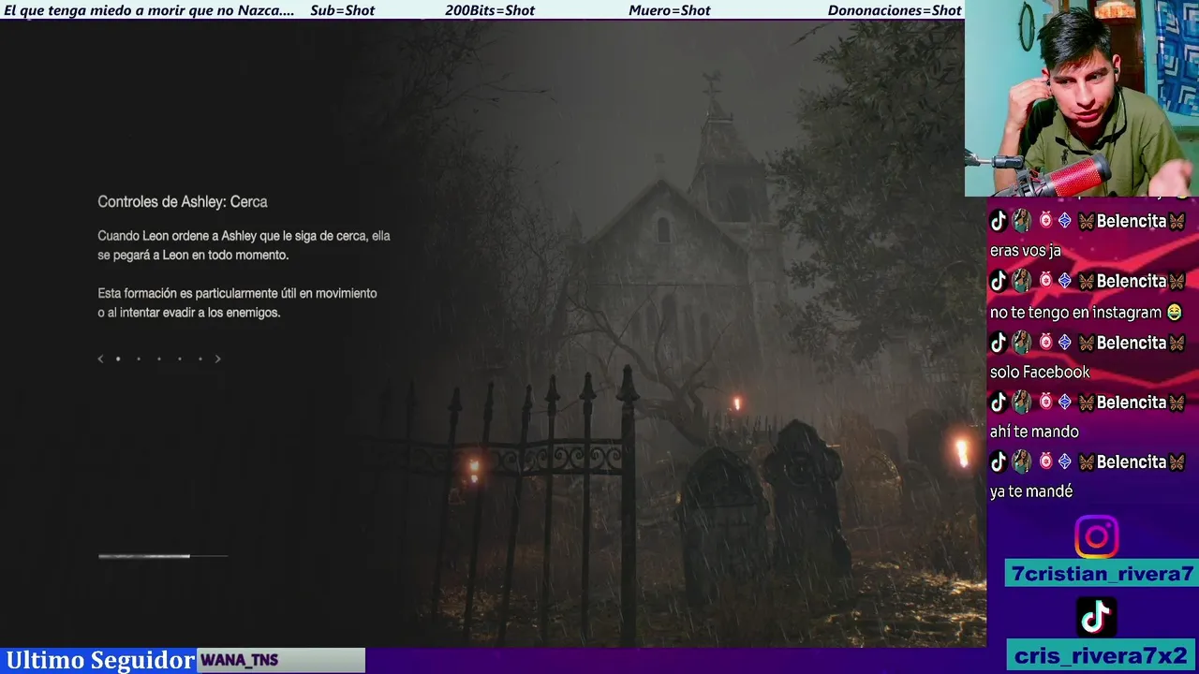Click Belencita name above 'eras vos ja'

click(1132, 221)
